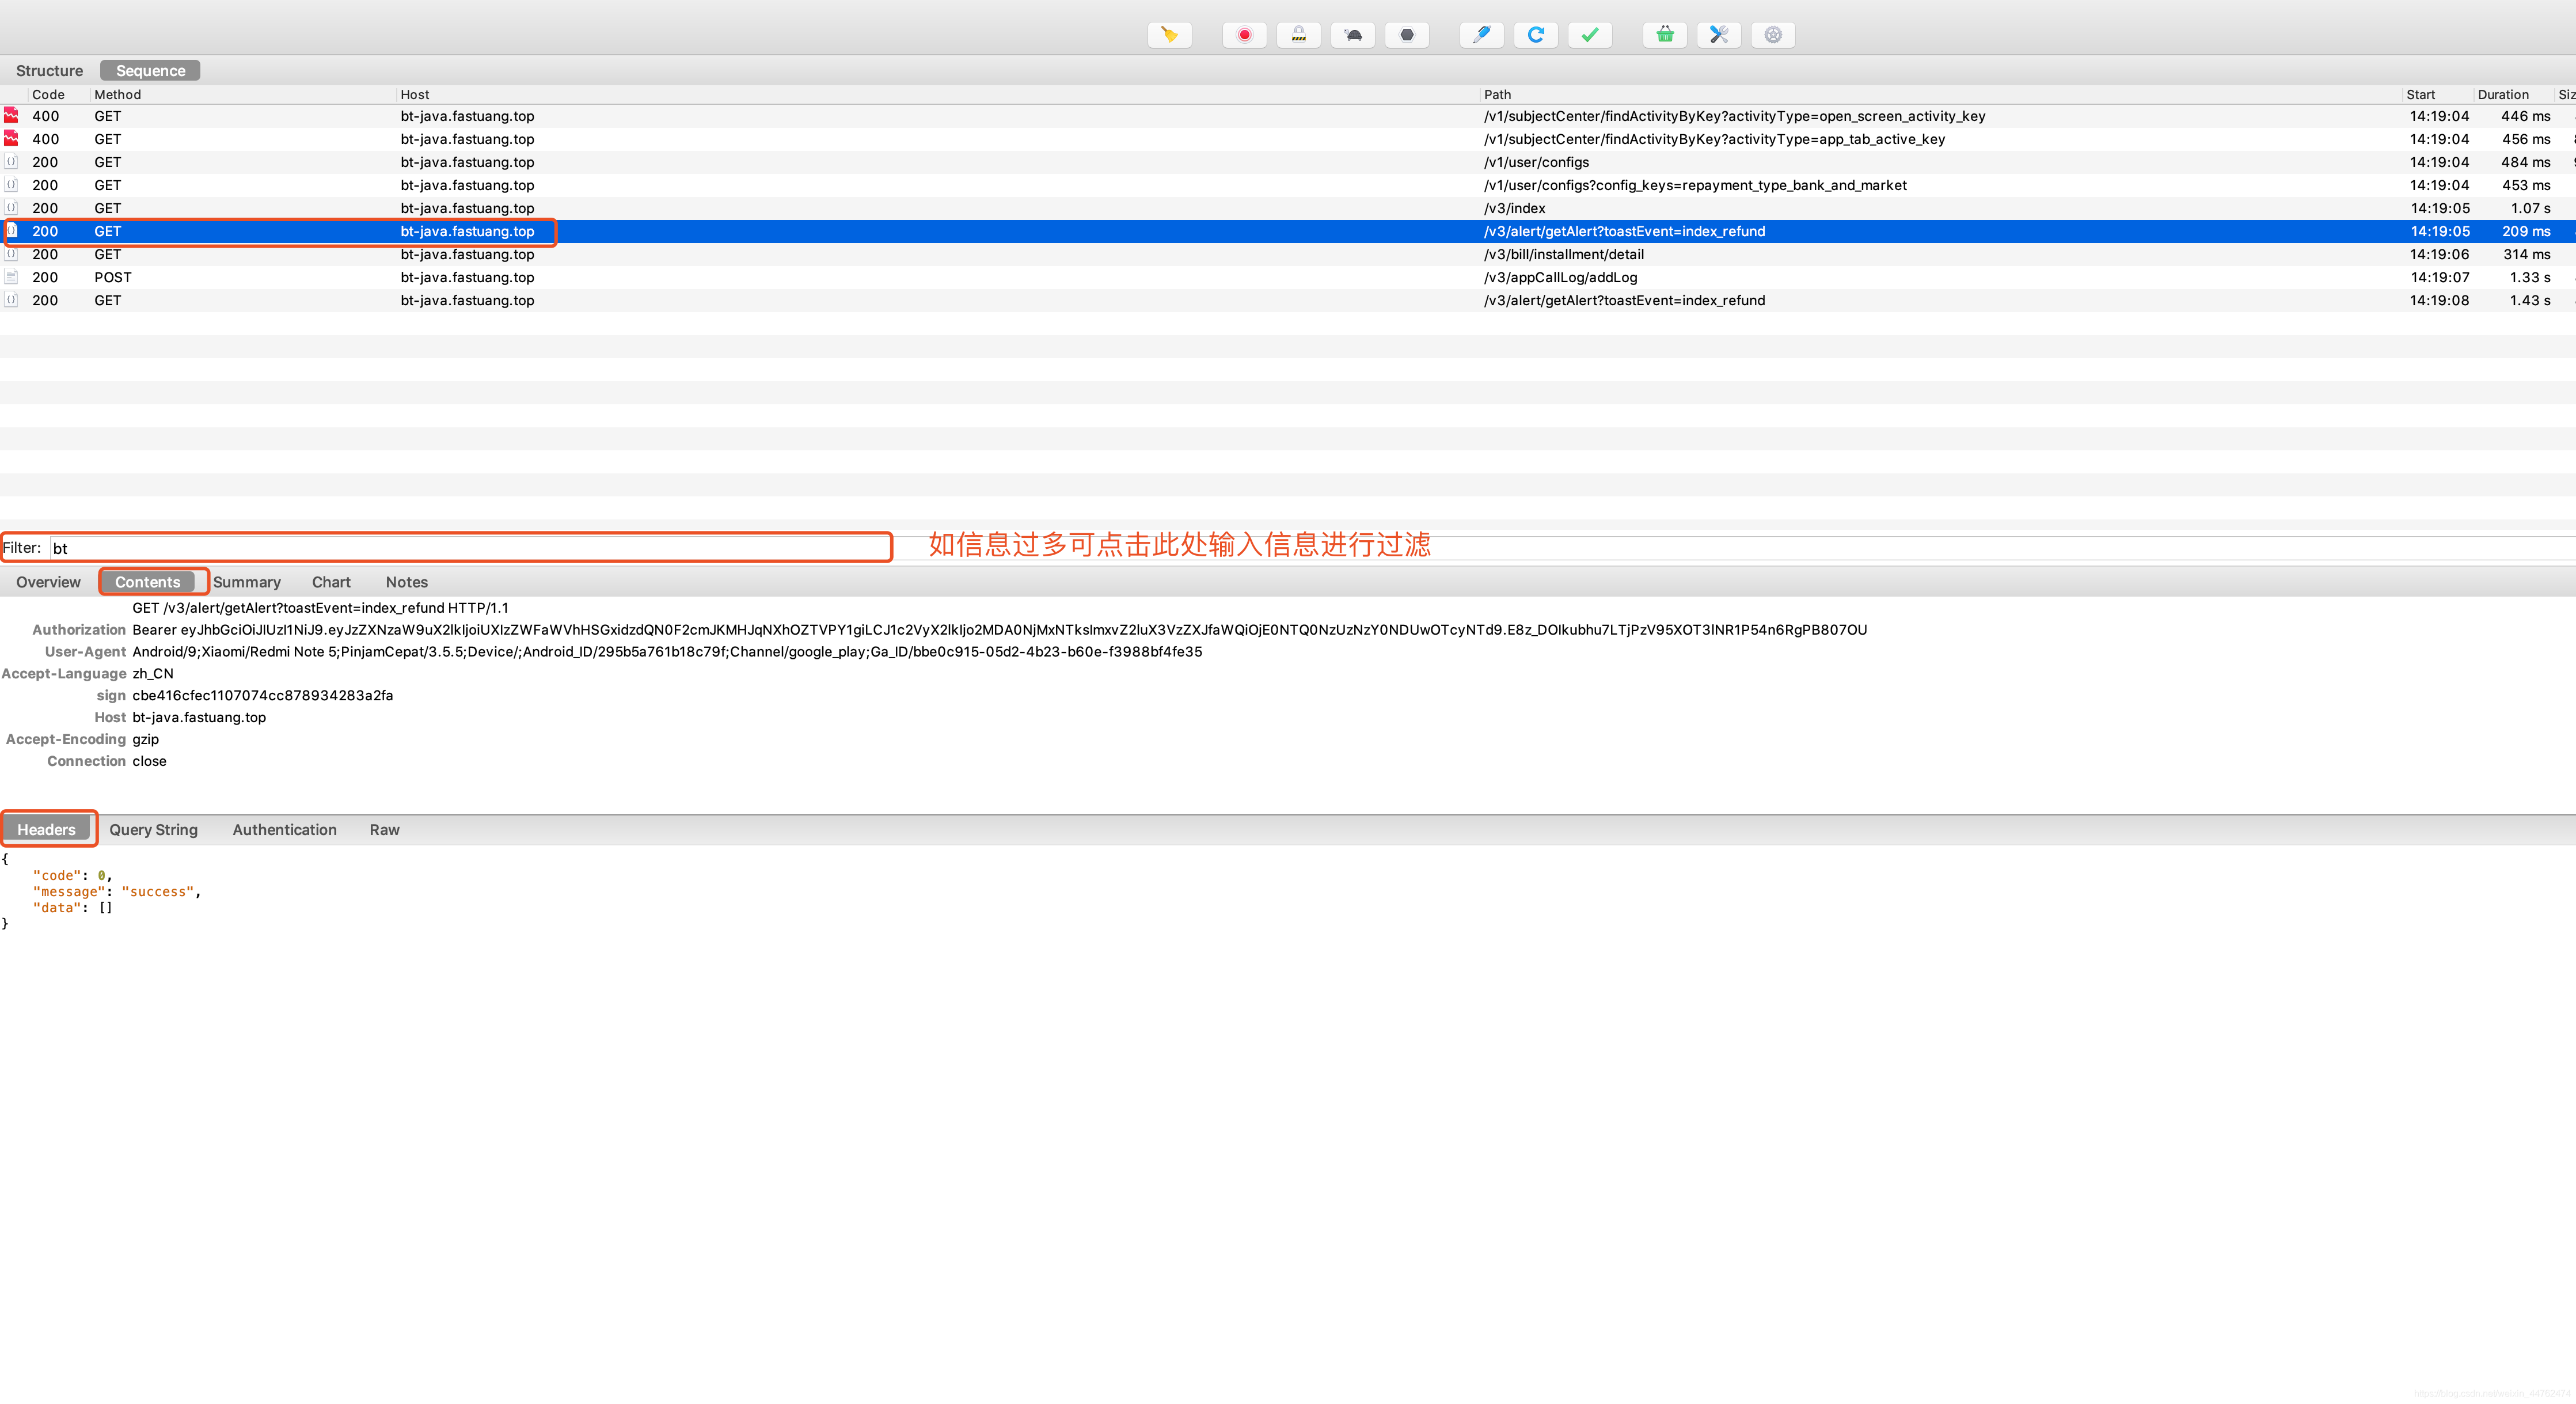The image size is (2576, 1404).
Task: Click the sign header hash value
Action: 263,696
